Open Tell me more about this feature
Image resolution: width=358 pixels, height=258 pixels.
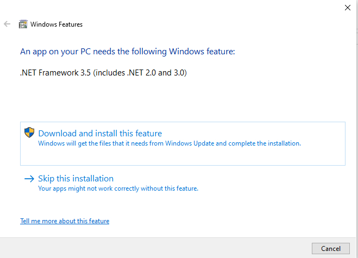coord(65,221)
